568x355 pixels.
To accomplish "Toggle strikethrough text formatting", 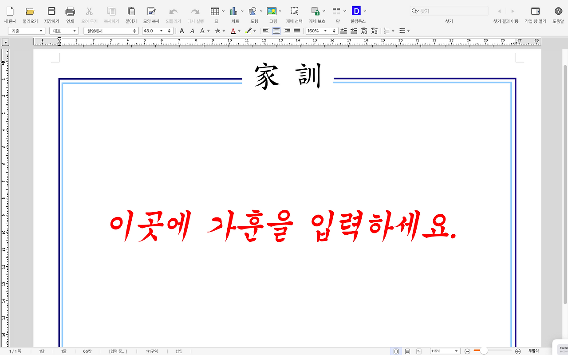I will click(x=217, y=31).
